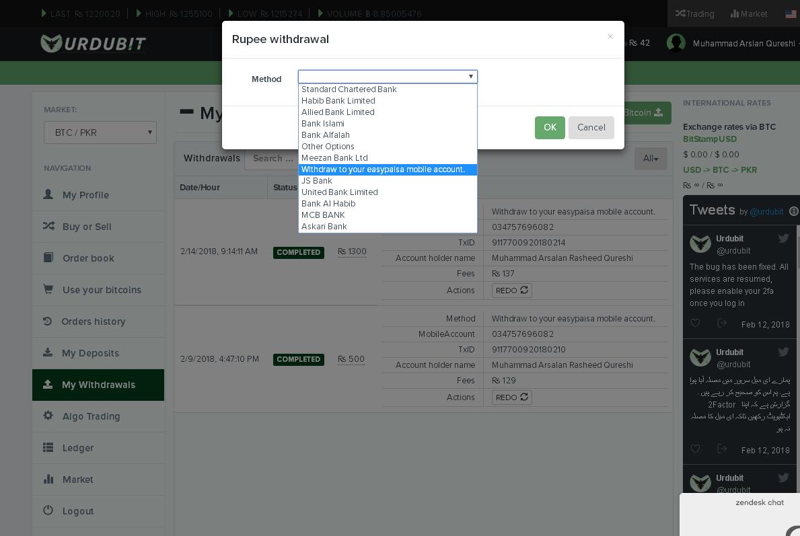Image resolution: width=800 pixels, height=536 pixels.
Task: Click the Orders history clock icon
Action: coord(48,321)
